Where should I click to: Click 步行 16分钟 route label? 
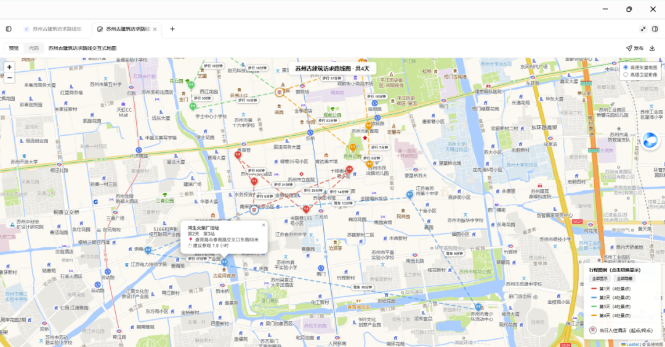376,97
